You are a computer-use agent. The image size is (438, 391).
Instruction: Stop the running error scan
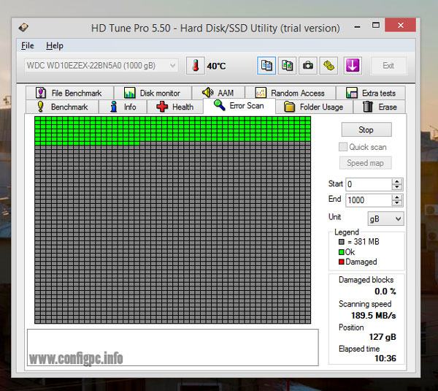point(366,130)
